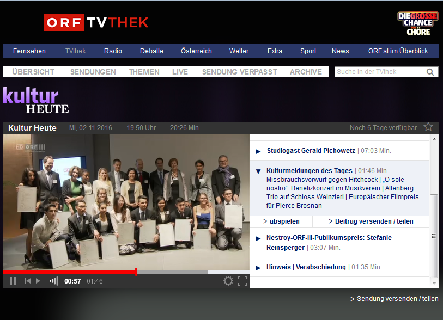
Task: Skip to previous video segment
Action: 28,281
